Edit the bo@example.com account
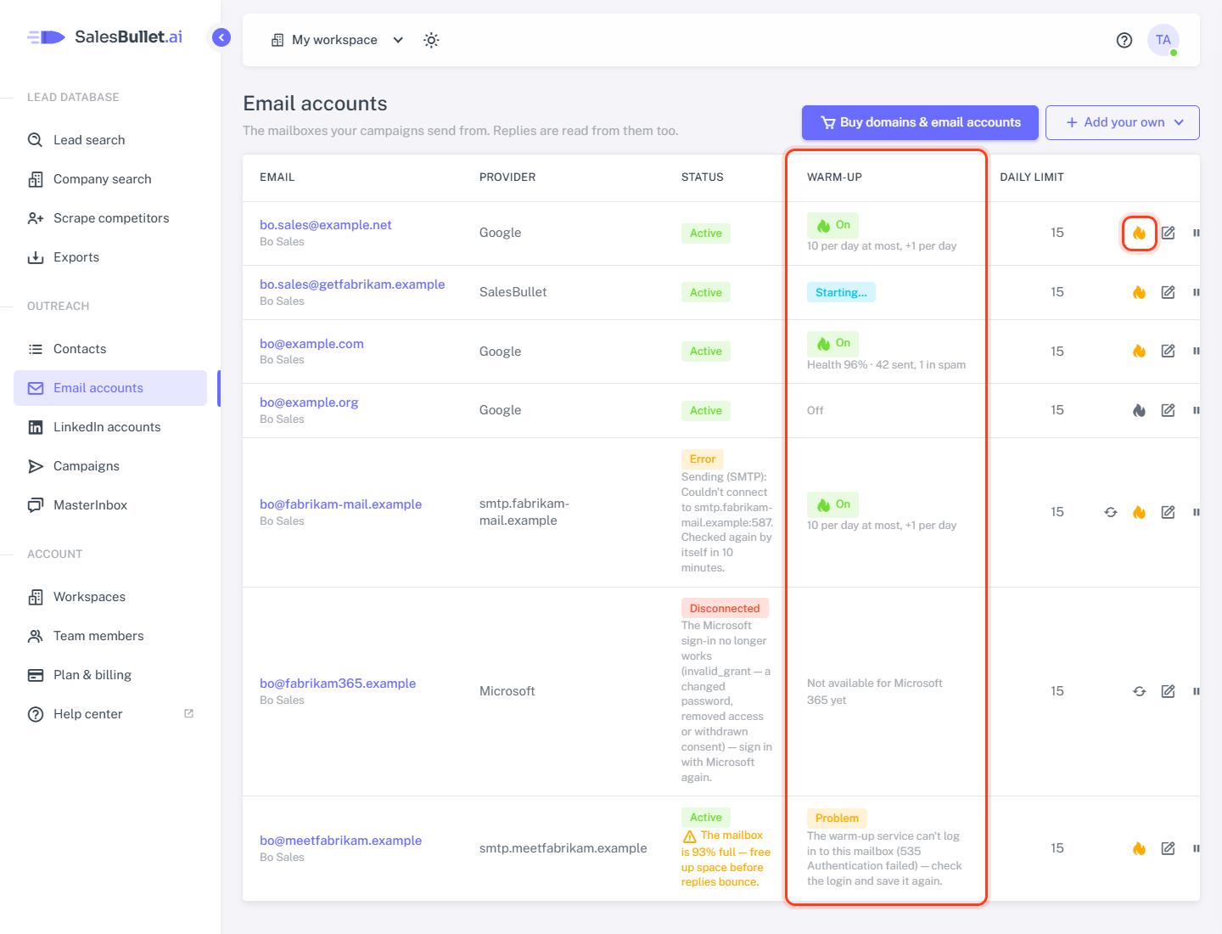Image resolution: width=1222 pixels, height=934 pixels. tap(1169, 352)
